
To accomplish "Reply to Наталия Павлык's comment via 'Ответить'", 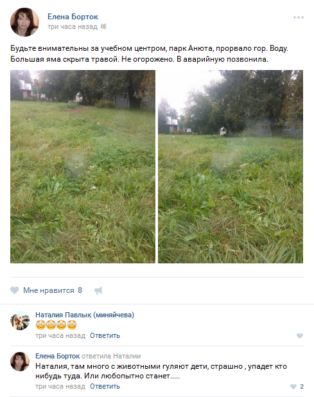I will click(105, 335).
